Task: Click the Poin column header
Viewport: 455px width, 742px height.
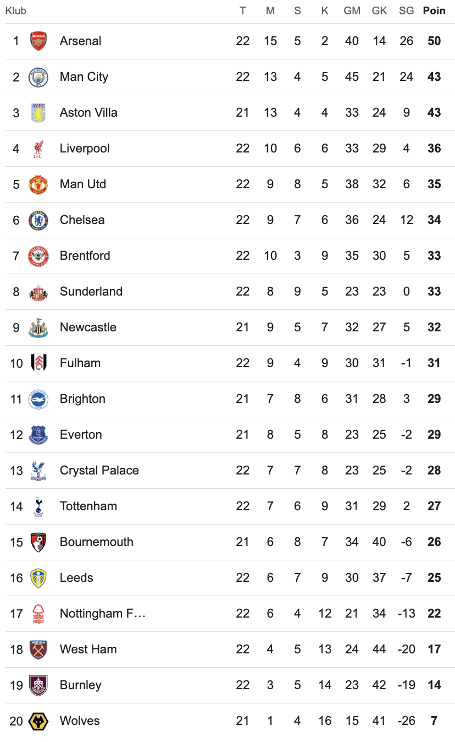Action: [434, 11]
